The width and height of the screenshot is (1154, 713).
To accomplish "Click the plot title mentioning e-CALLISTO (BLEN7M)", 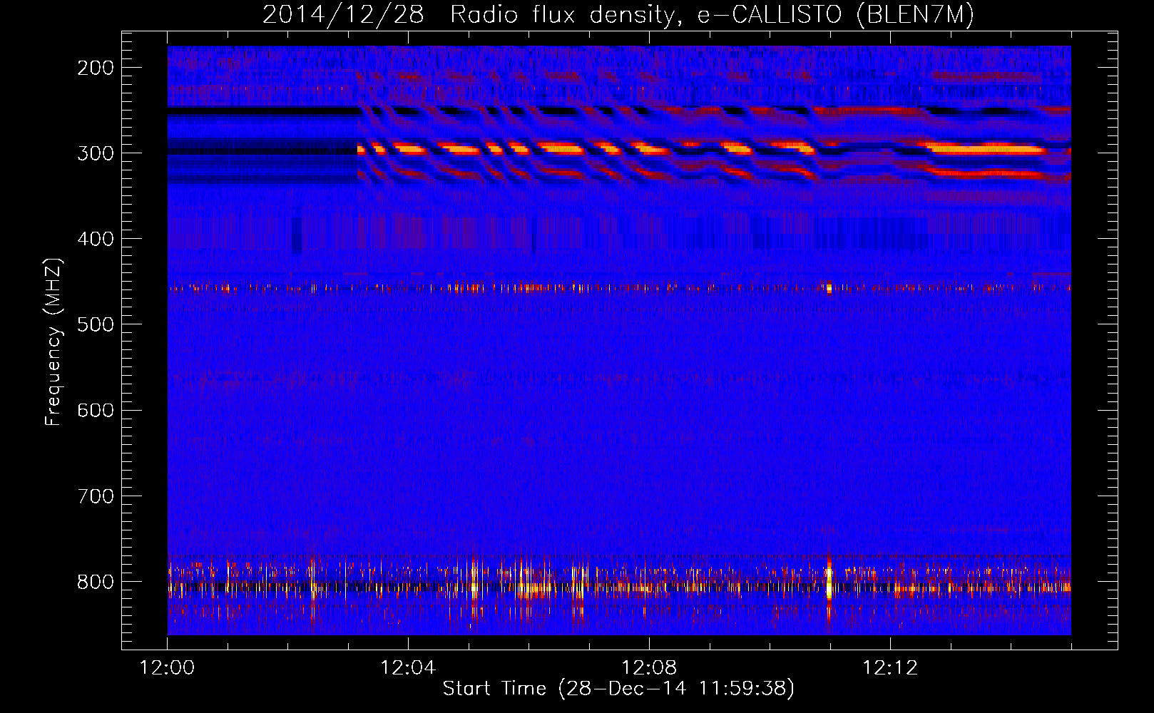I will (x=618, y=14).
